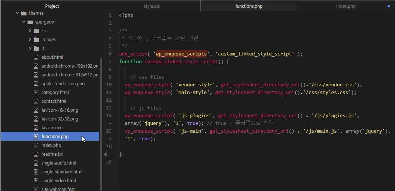Click line number 14 in gutter
Viewport: 395px width, 191px height.
(109, 116)
